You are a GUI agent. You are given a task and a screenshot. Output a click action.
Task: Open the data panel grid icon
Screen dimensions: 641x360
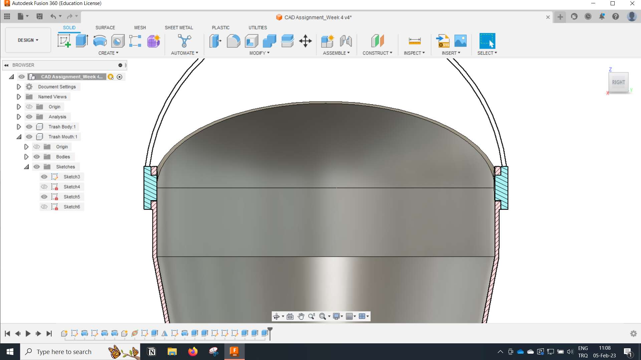7,16
